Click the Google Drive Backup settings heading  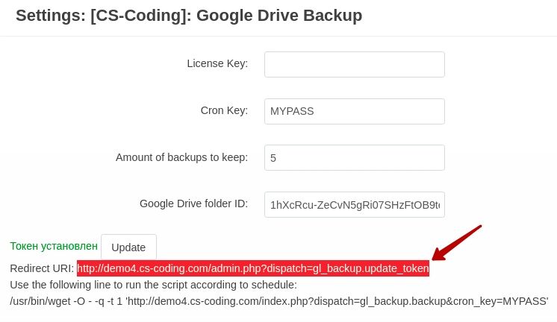(189, 16)
